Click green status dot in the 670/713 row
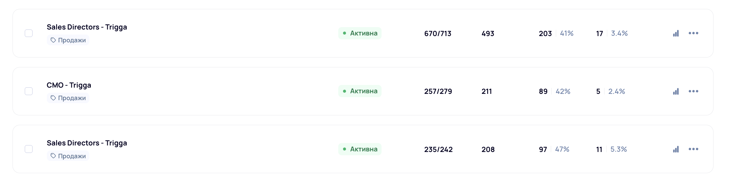Screen dimensions: 735x180 click(x=345, y=33)
